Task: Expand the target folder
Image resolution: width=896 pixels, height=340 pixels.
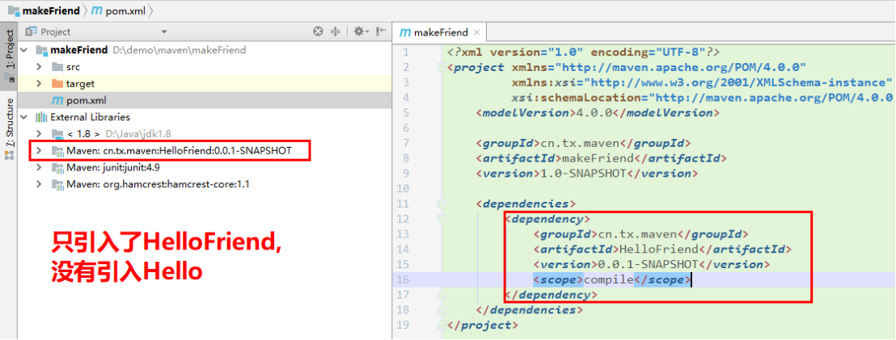Action: point(39,84)
